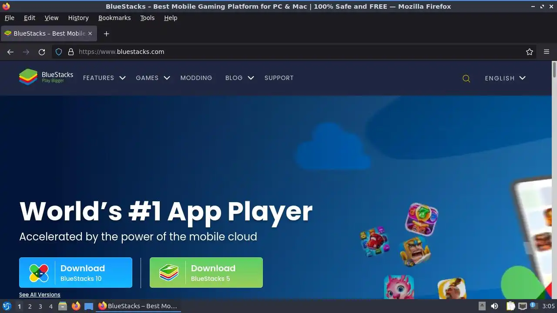Expand the FEATURES dropdown menu
Screen dimensions: 557x313
(104, 78)
